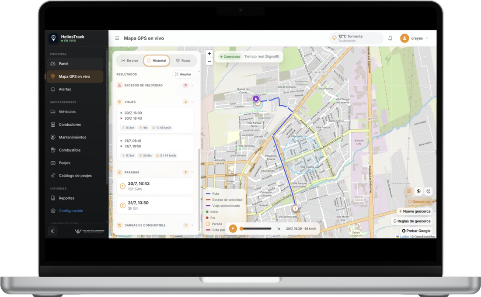Click the Conectado status badge
The image size is (481, 297).
pyautogui.click(x=230, y=57)
